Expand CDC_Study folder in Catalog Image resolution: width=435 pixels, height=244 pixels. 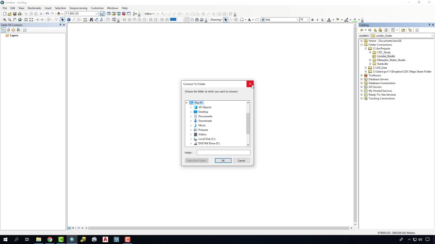[x=370, y=53]
